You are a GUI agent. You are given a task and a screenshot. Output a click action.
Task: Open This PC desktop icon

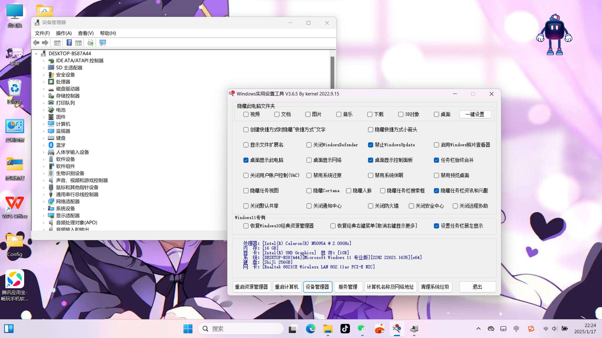tap(15, 16)
